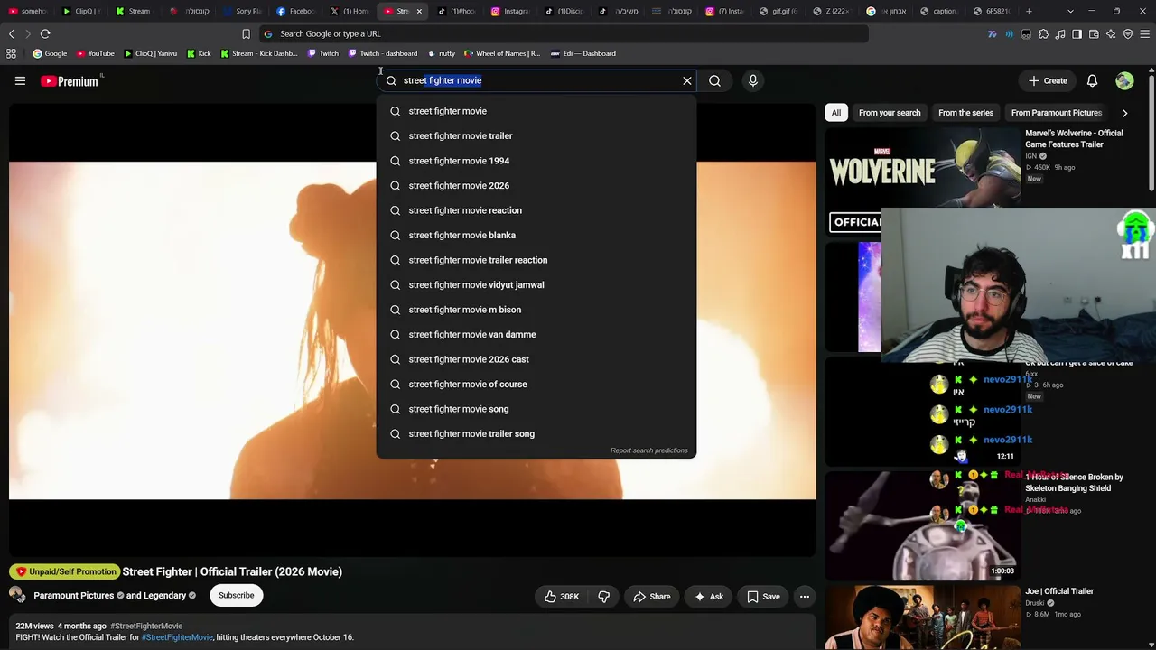
Task: Pick suggestion "street fighter movie 2026 cast"
Action: point(536,359)
